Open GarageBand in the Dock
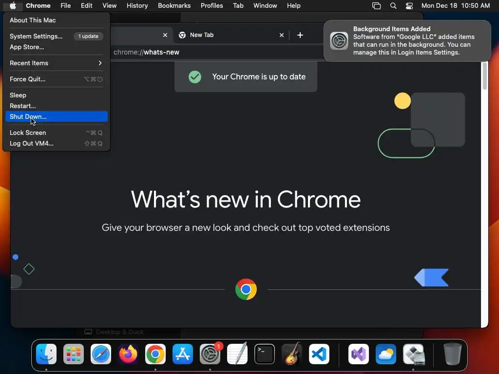499x374 pixels. point(292,354)
